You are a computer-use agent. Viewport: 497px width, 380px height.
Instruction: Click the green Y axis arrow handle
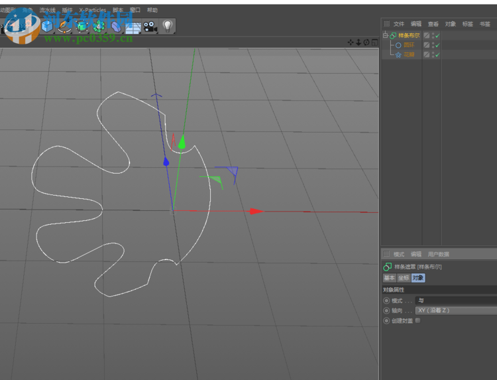(182, 142)
